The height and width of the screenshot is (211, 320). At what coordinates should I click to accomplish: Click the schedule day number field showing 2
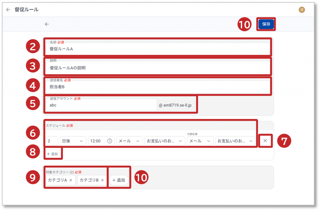(52, 141)
